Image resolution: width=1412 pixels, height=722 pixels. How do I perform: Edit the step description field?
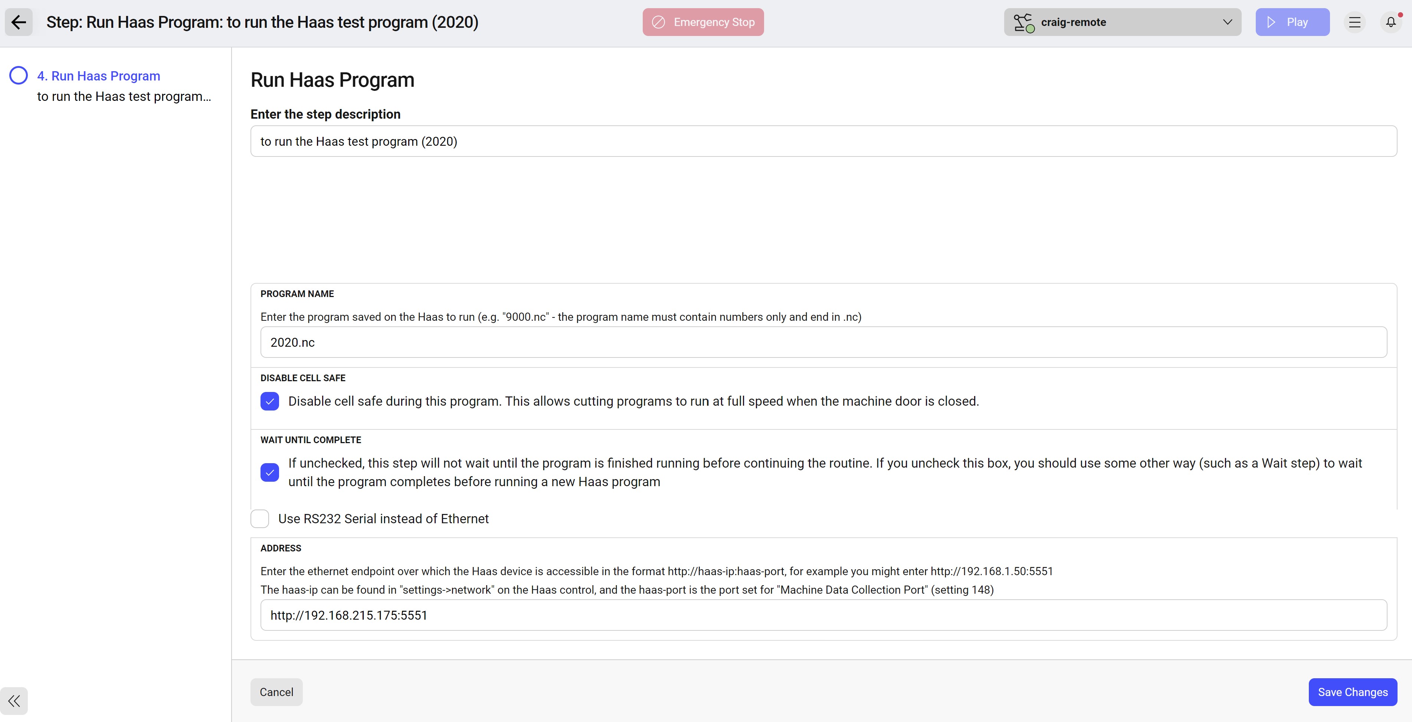(x=823, y=141)
